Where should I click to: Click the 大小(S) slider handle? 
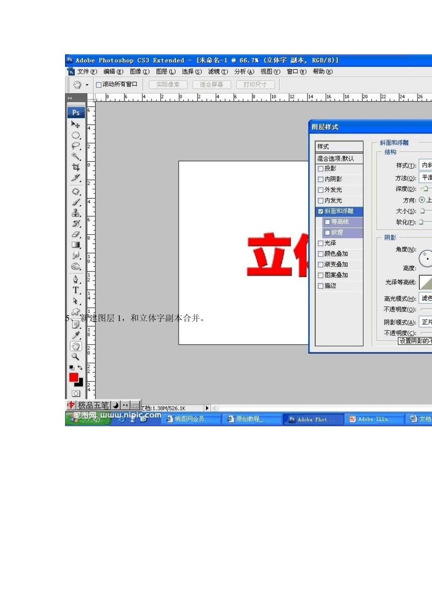click(422, 211)
